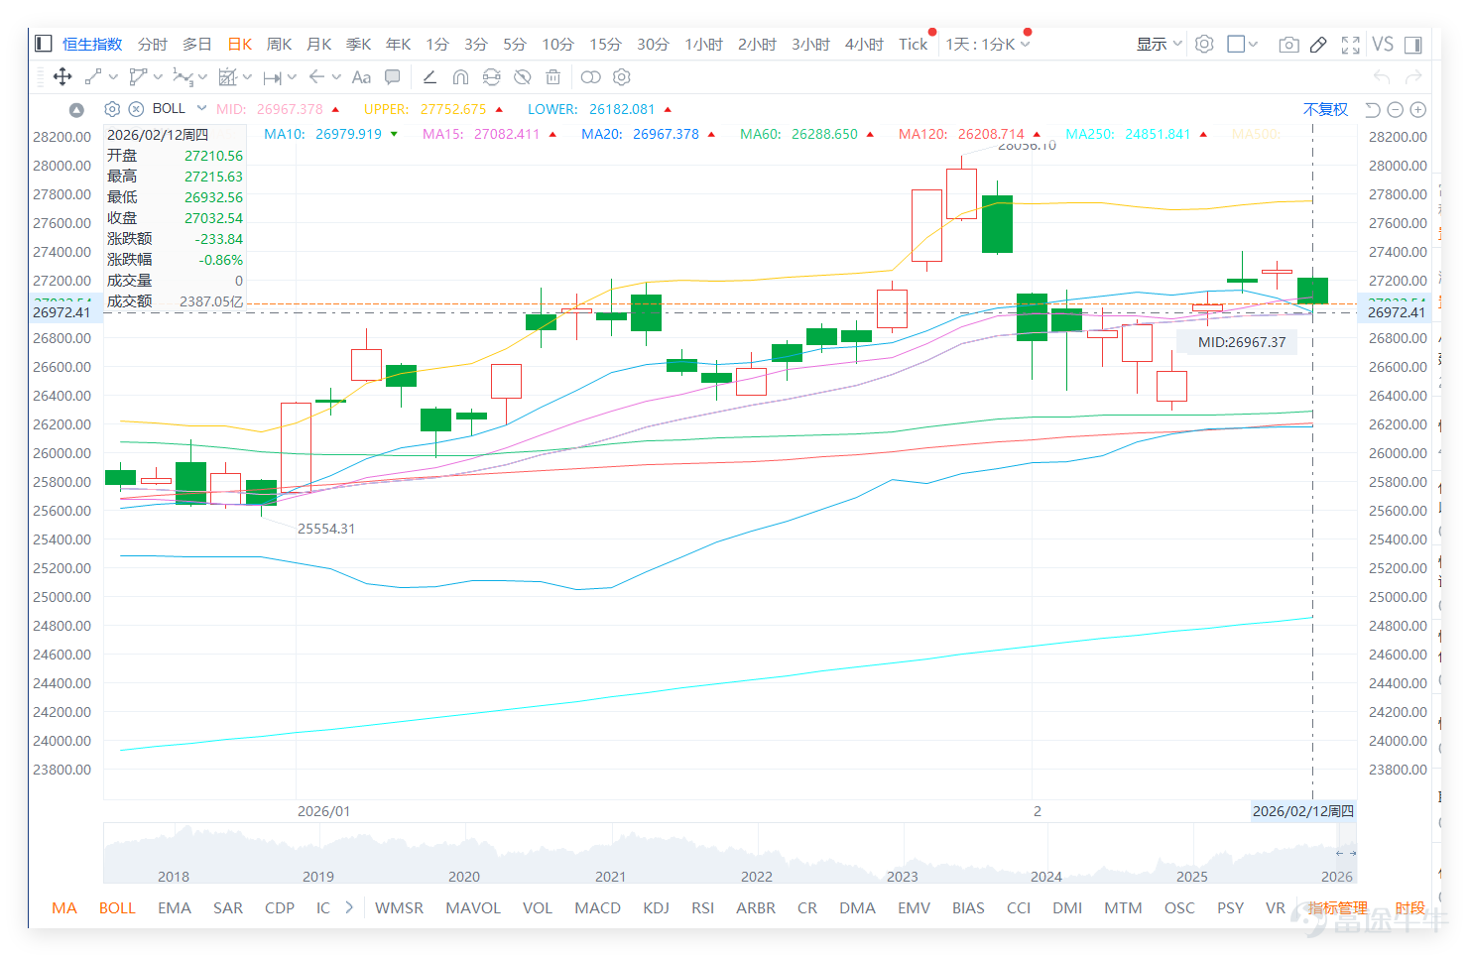Open the chart layout square dropdown

pos(1242,44)
